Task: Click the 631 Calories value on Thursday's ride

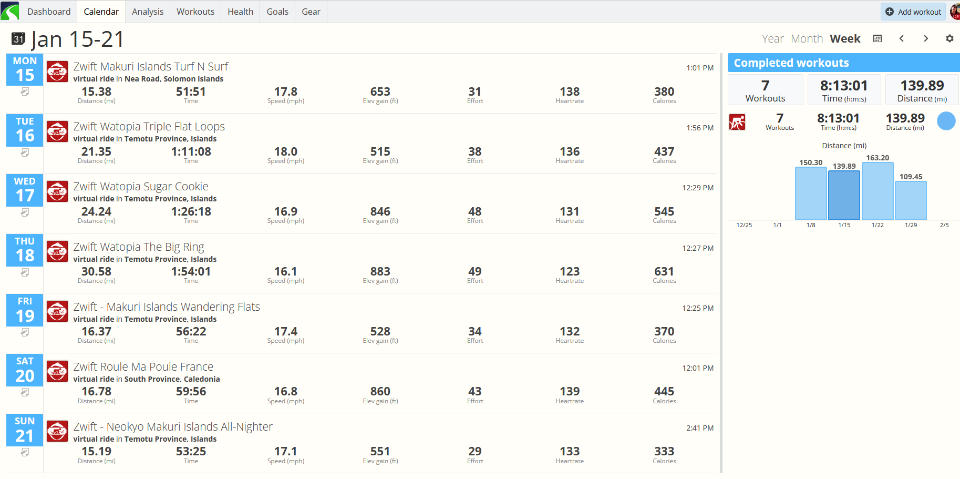Action: 664,271
